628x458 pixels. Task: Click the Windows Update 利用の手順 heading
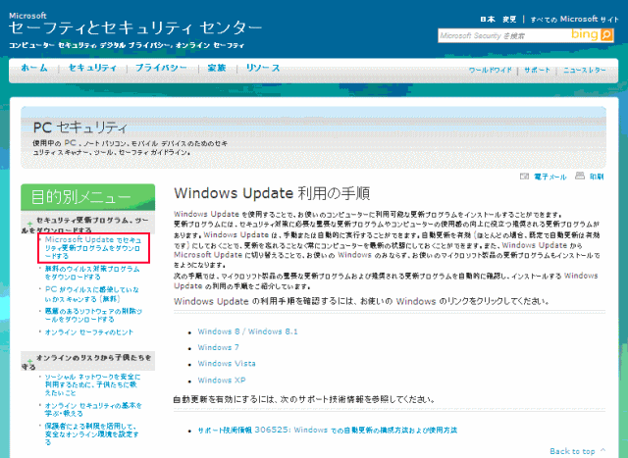tap(272, 194)
